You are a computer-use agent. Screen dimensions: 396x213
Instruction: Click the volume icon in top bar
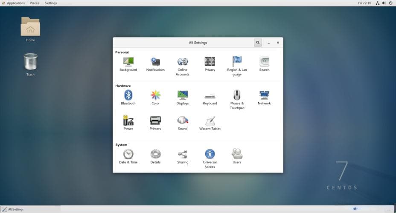384,3
